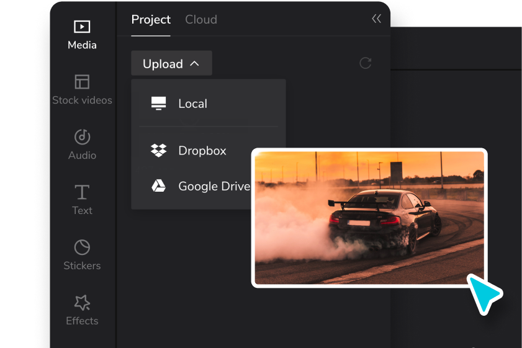Select the Text tool icon
This screenshot has height=348, width=522.
(x=82, y=192)
